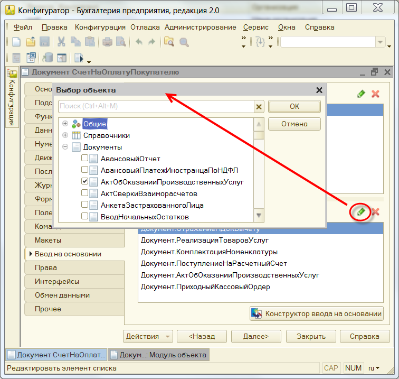Open the Конфигурация menu

tap(100, 27)
